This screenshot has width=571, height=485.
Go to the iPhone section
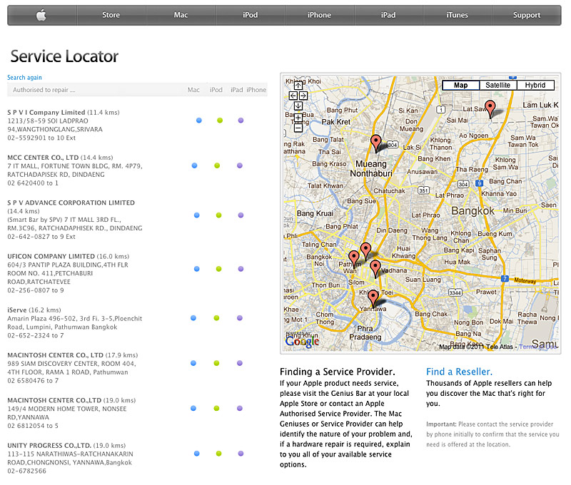319,15
